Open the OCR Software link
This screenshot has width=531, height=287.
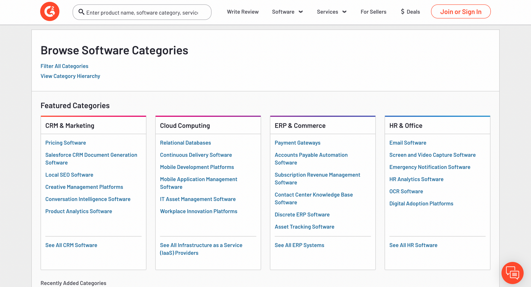tap(406, 191)
